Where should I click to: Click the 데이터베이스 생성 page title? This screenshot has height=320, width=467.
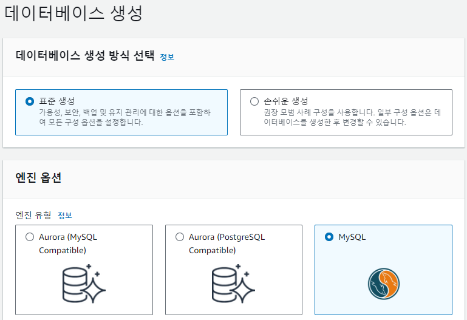pyautogui.click(x=73, y=13)
